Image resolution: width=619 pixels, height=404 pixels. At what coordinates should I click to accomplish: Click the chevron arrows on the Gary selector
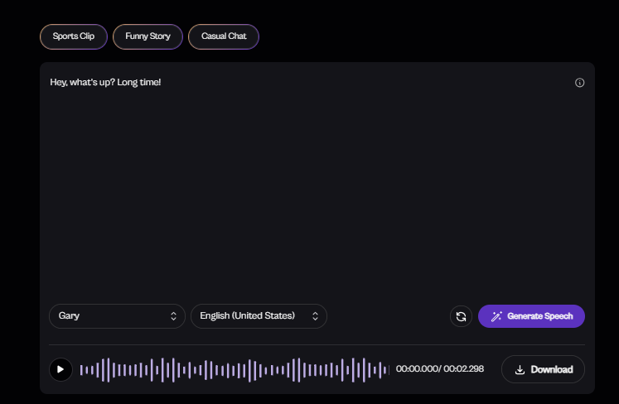(173, 316)
